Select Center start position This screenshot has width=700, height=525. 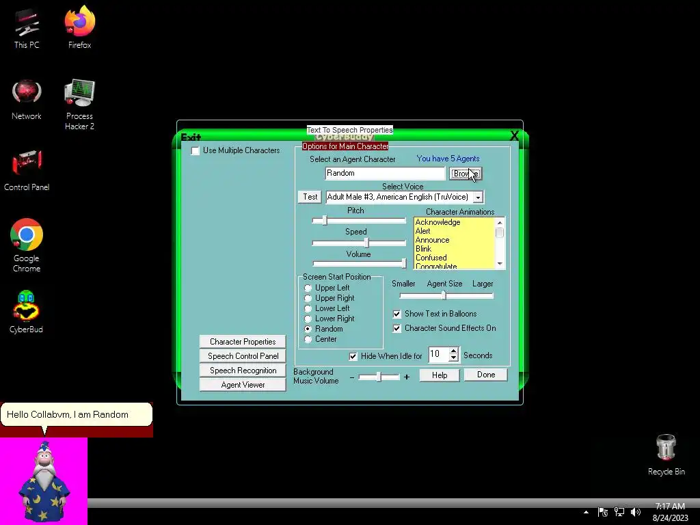point(308,339)
